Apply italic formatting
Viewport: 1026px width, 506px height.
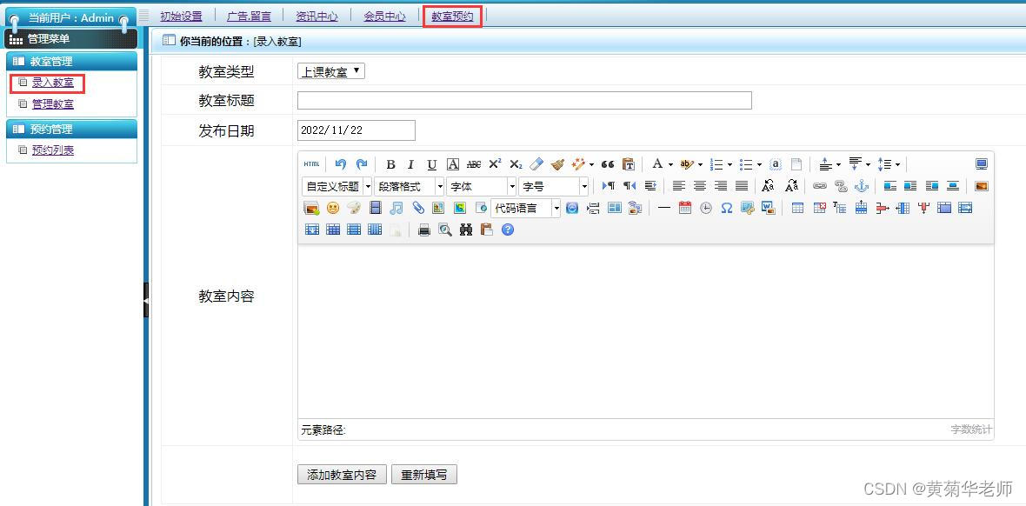410,164
